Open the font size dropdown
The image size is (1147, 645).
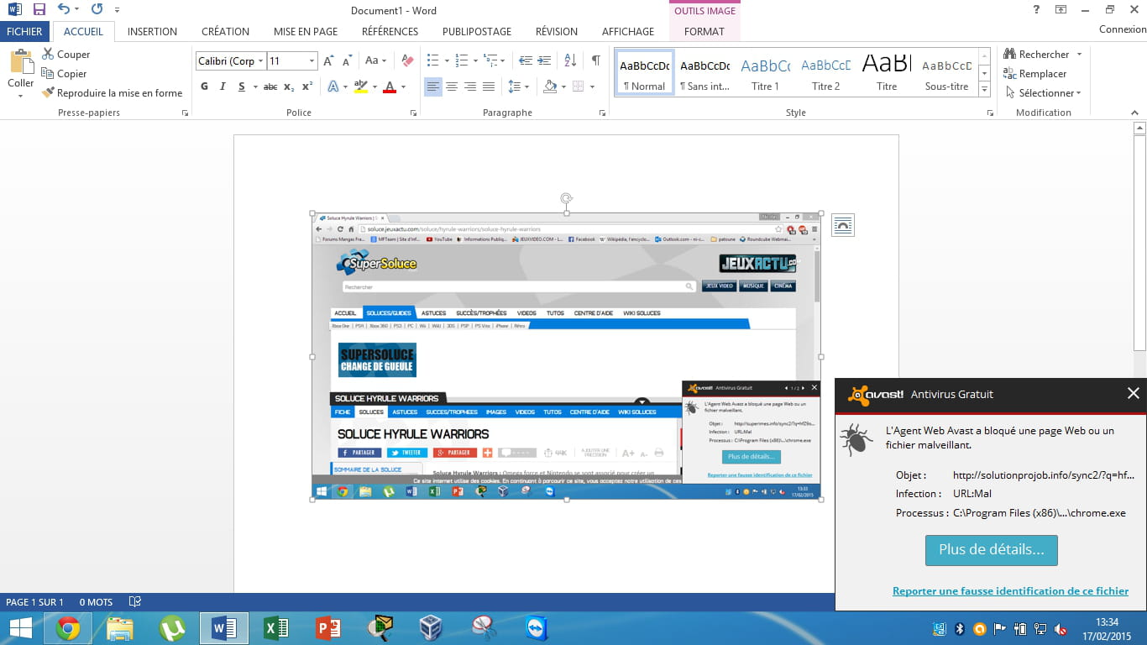pyautogui.click(x=312, y=60)
